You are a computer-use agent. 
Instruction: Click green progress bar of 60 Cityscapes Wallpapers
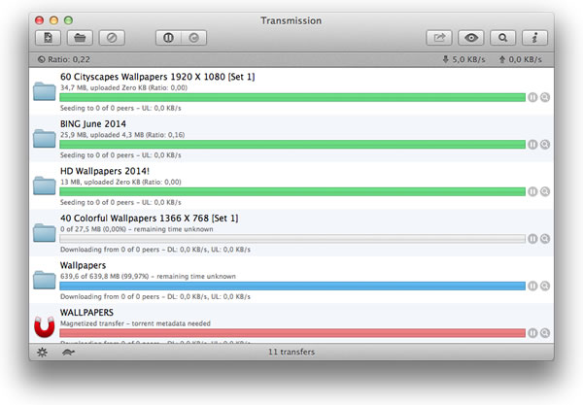click(x=292, y=97)
